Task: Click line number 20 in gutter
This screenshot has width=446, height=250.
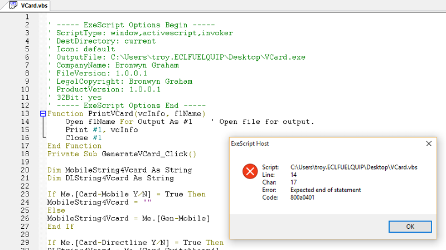Action: click(25, 170)
